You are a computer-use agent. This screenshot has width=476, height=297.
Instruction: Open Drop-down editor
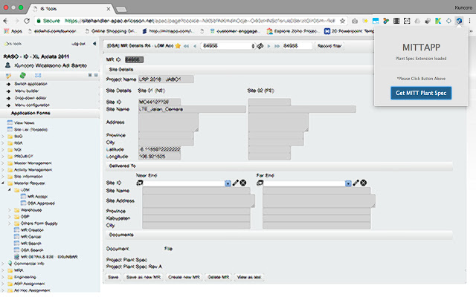coord(30,98)
